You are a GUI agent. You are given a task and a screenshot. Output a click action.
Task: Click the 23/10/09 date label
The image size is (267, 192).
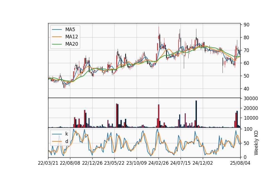coord(136,163)
